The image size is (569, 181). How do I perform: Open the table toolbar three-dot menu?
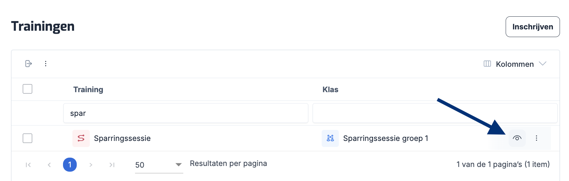coord(46,63)
